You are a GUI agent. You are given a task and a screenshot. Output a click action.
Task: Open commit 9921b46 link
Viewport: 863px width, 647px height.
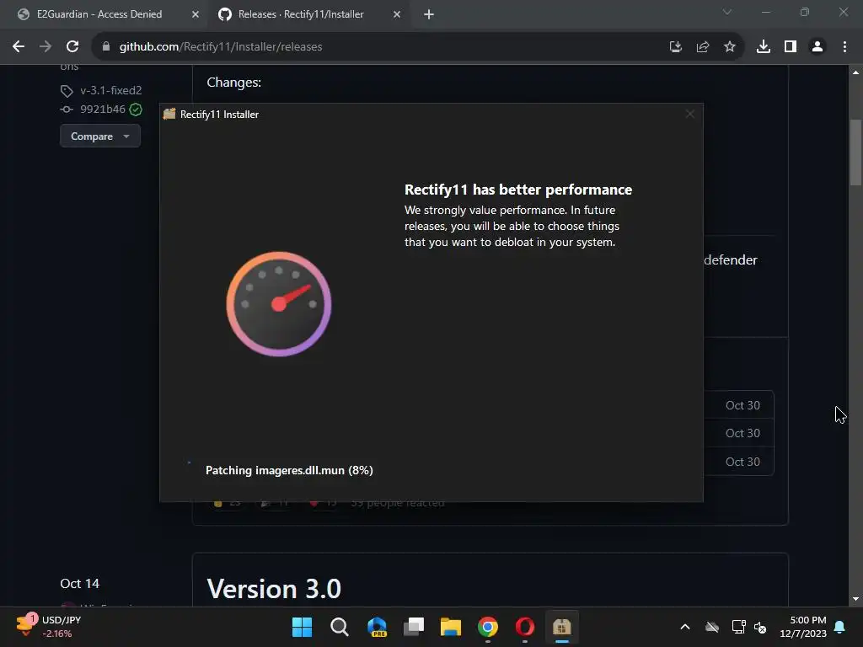pyautogui.click(x=103, y=109)
